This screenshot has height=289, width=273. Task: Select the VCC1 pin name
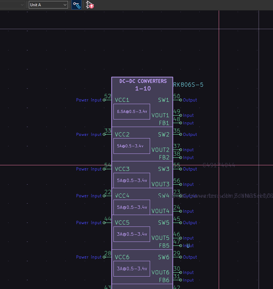122,100
